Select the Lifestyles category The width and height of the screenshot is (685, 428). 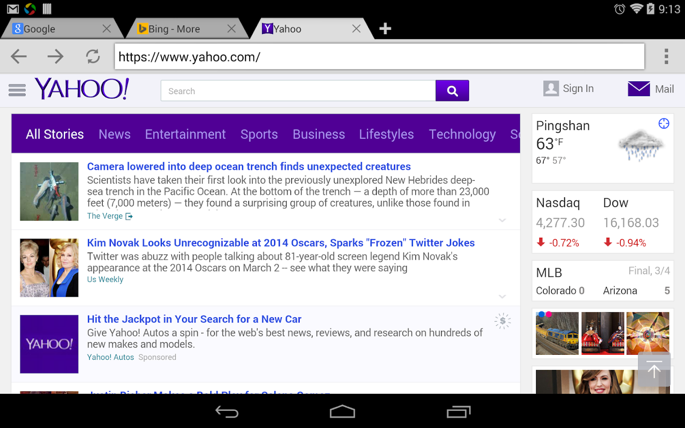(x=386, y=135)
